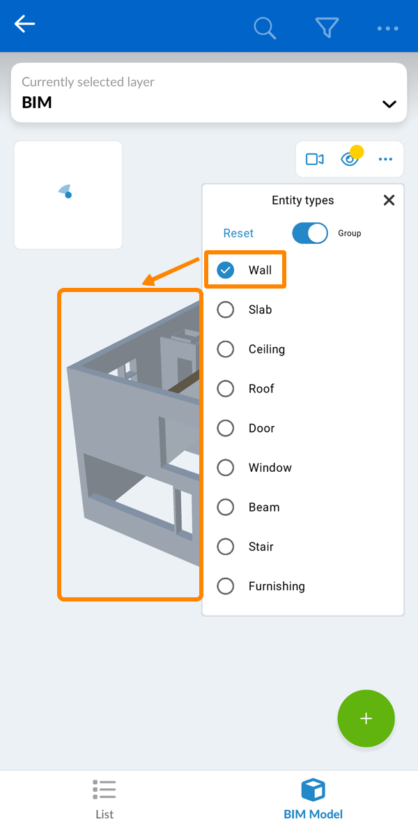This screenshot has height=835, width=418.
Task: Switch to the BIM Model tab
Action: coord(313,799)
